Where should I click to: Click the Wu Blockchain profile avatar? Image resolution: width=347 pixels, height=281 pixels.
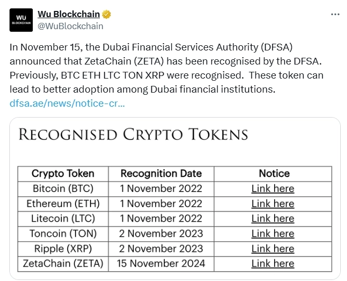20,20
